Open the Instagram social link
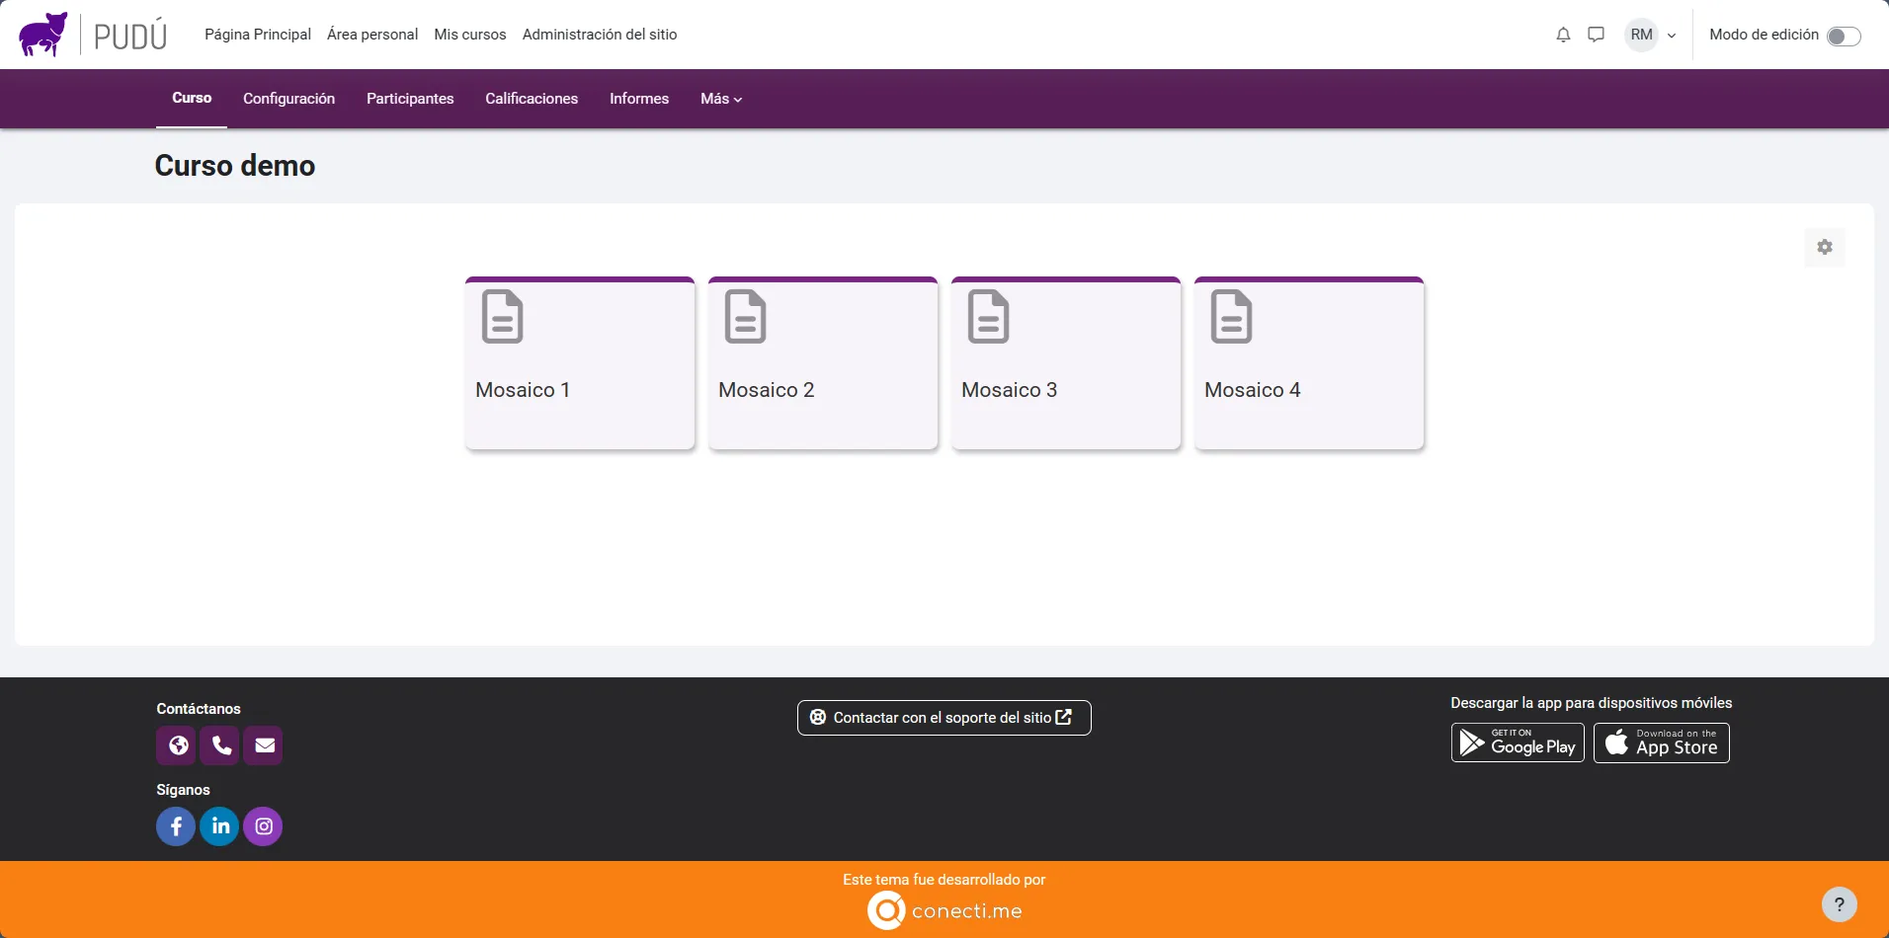1889x938 pixels. (263, 826)
